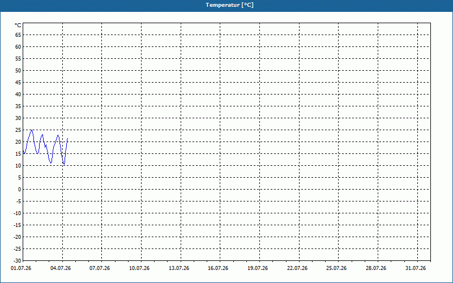453x283 pixels.
Task: Click the 28.07.26 date label
Action: 376,268
